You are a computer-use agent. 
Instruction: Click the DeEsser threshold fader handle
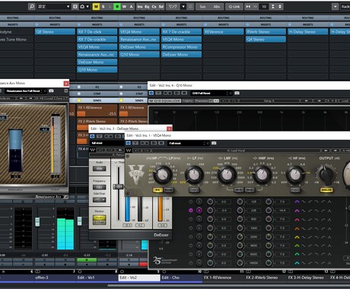point(118,186)
